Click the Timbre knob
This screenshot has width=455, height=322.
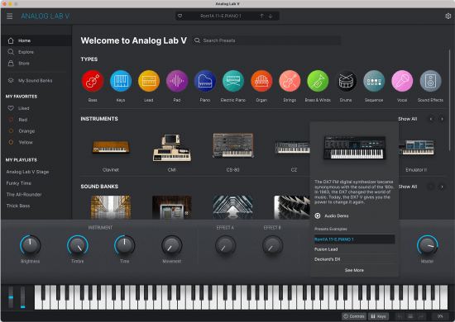(78, 245)
